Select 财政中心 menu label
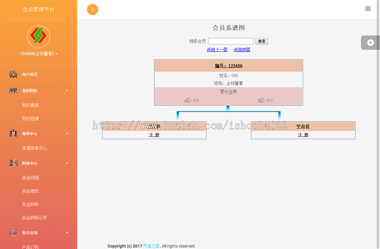 pos(30,163)
